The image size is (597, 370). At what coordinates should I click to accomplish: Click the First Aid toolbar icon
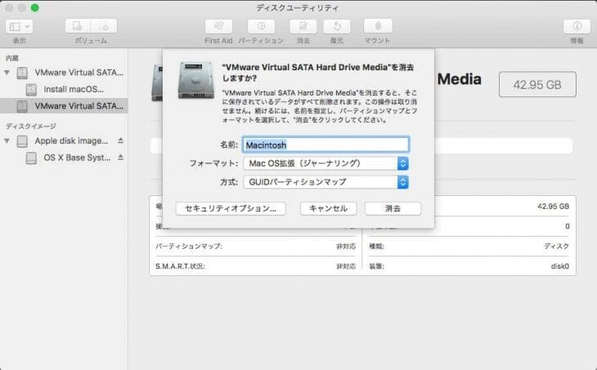218,26
